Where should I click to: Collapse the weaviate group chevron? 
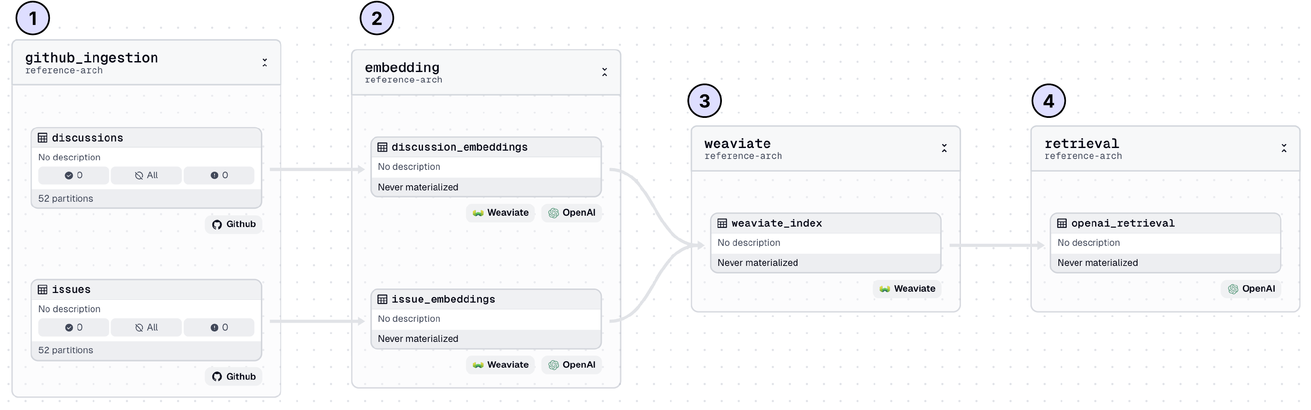[944, 148]
